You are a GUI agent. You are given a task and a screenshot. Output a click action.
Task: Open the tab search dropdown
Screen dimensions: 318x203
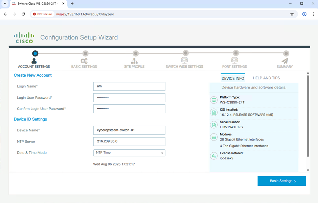pyautogui.click(x=5, y=3)
